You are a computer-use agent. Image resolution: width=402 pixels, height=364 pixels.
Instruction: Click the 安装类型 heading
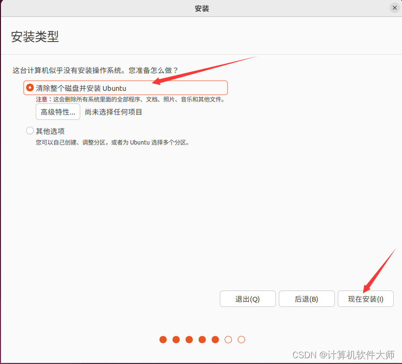click(35, 37)
